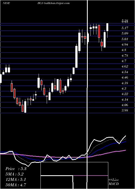Click the 4.7 price axis label
This screenshot has height=189, width=135.
(124, 61)
